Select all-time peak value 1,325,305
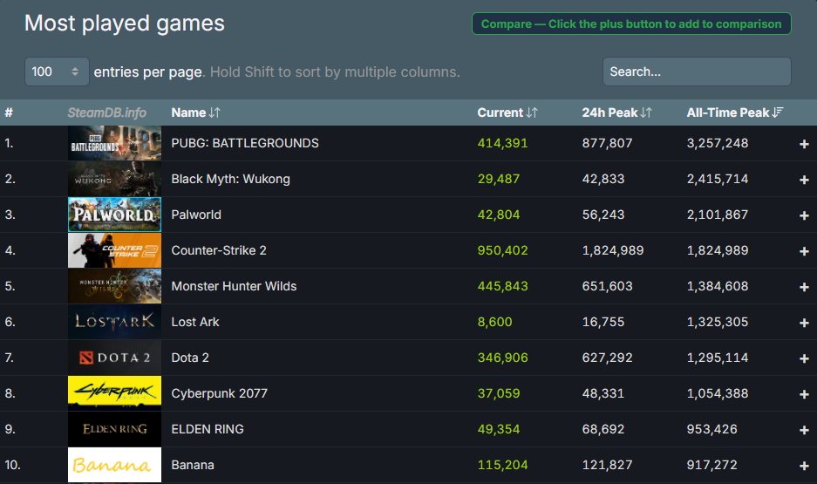Image resolution: width=817 pixels, height=484 pixels. click(718, 322)
